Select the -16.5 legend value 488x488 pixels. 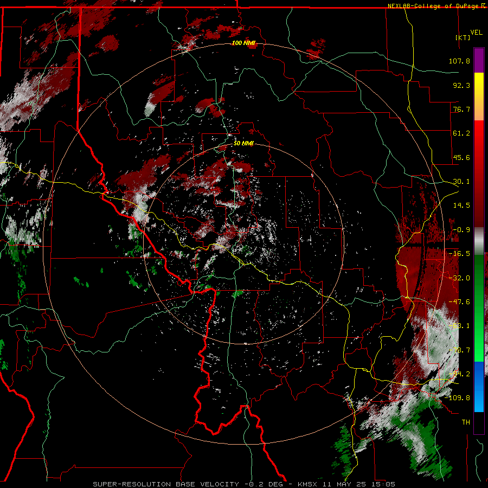coord(459,254)
